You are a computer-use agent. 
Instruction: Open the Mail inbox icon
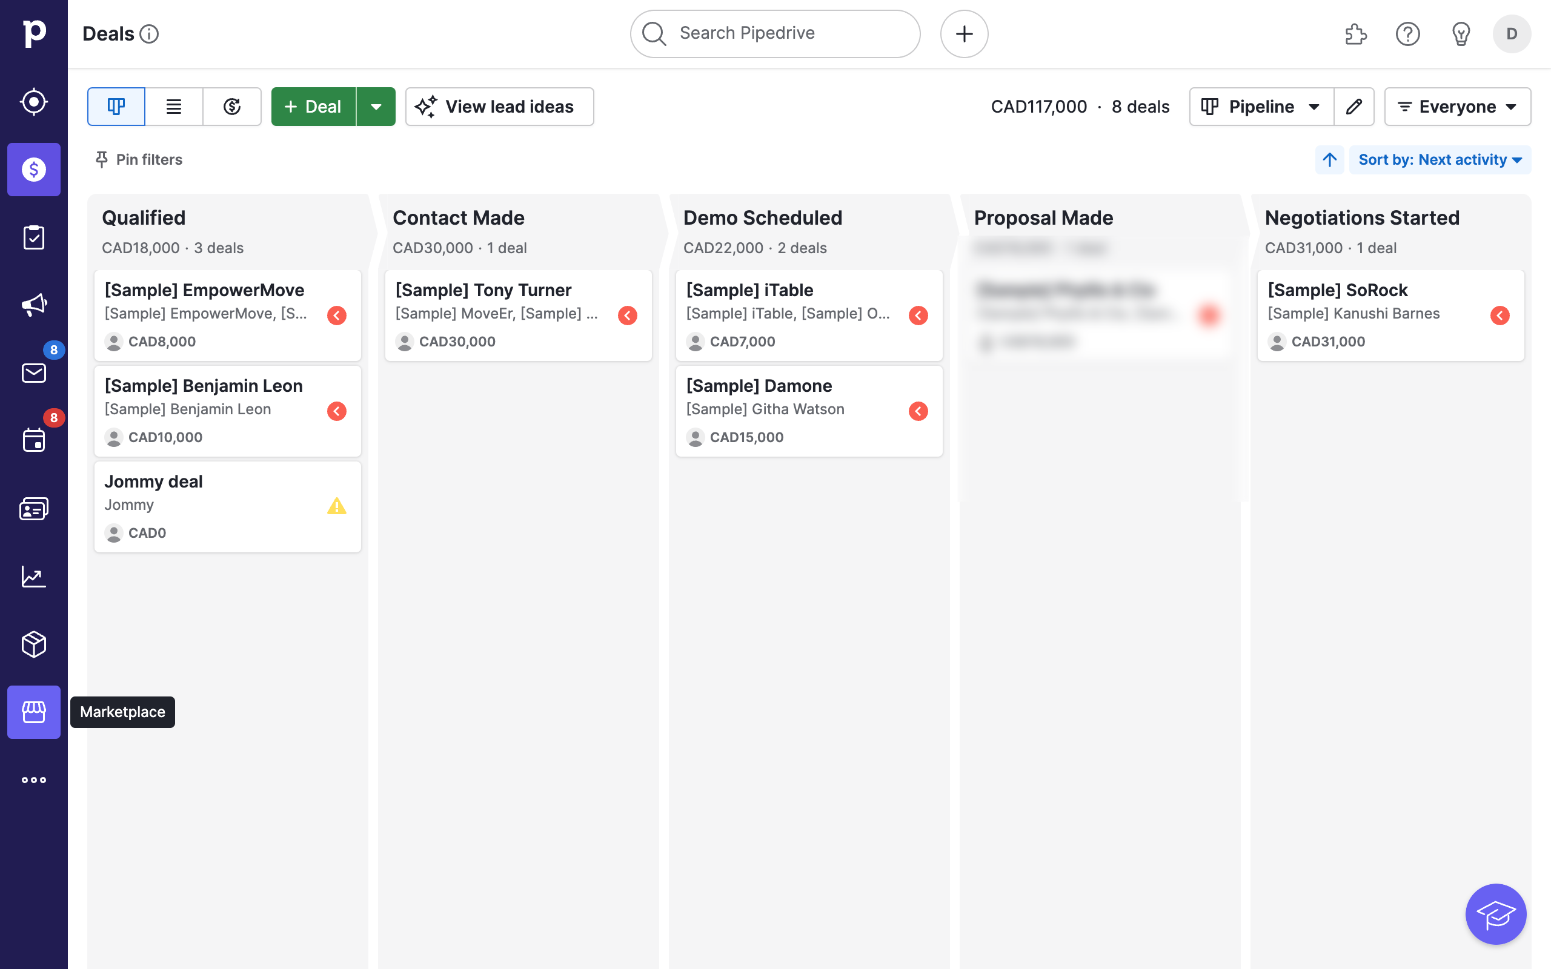tap(34, 373)
